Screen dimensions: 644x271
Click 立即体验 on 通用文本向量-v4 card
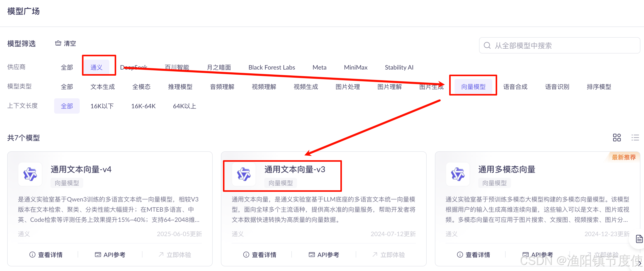coord(179,254)
